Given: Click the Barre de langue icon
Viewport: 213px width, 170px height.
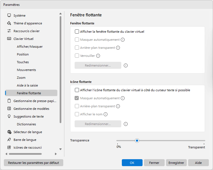Looking at the screenshot, I should click(x=9, y=139).
